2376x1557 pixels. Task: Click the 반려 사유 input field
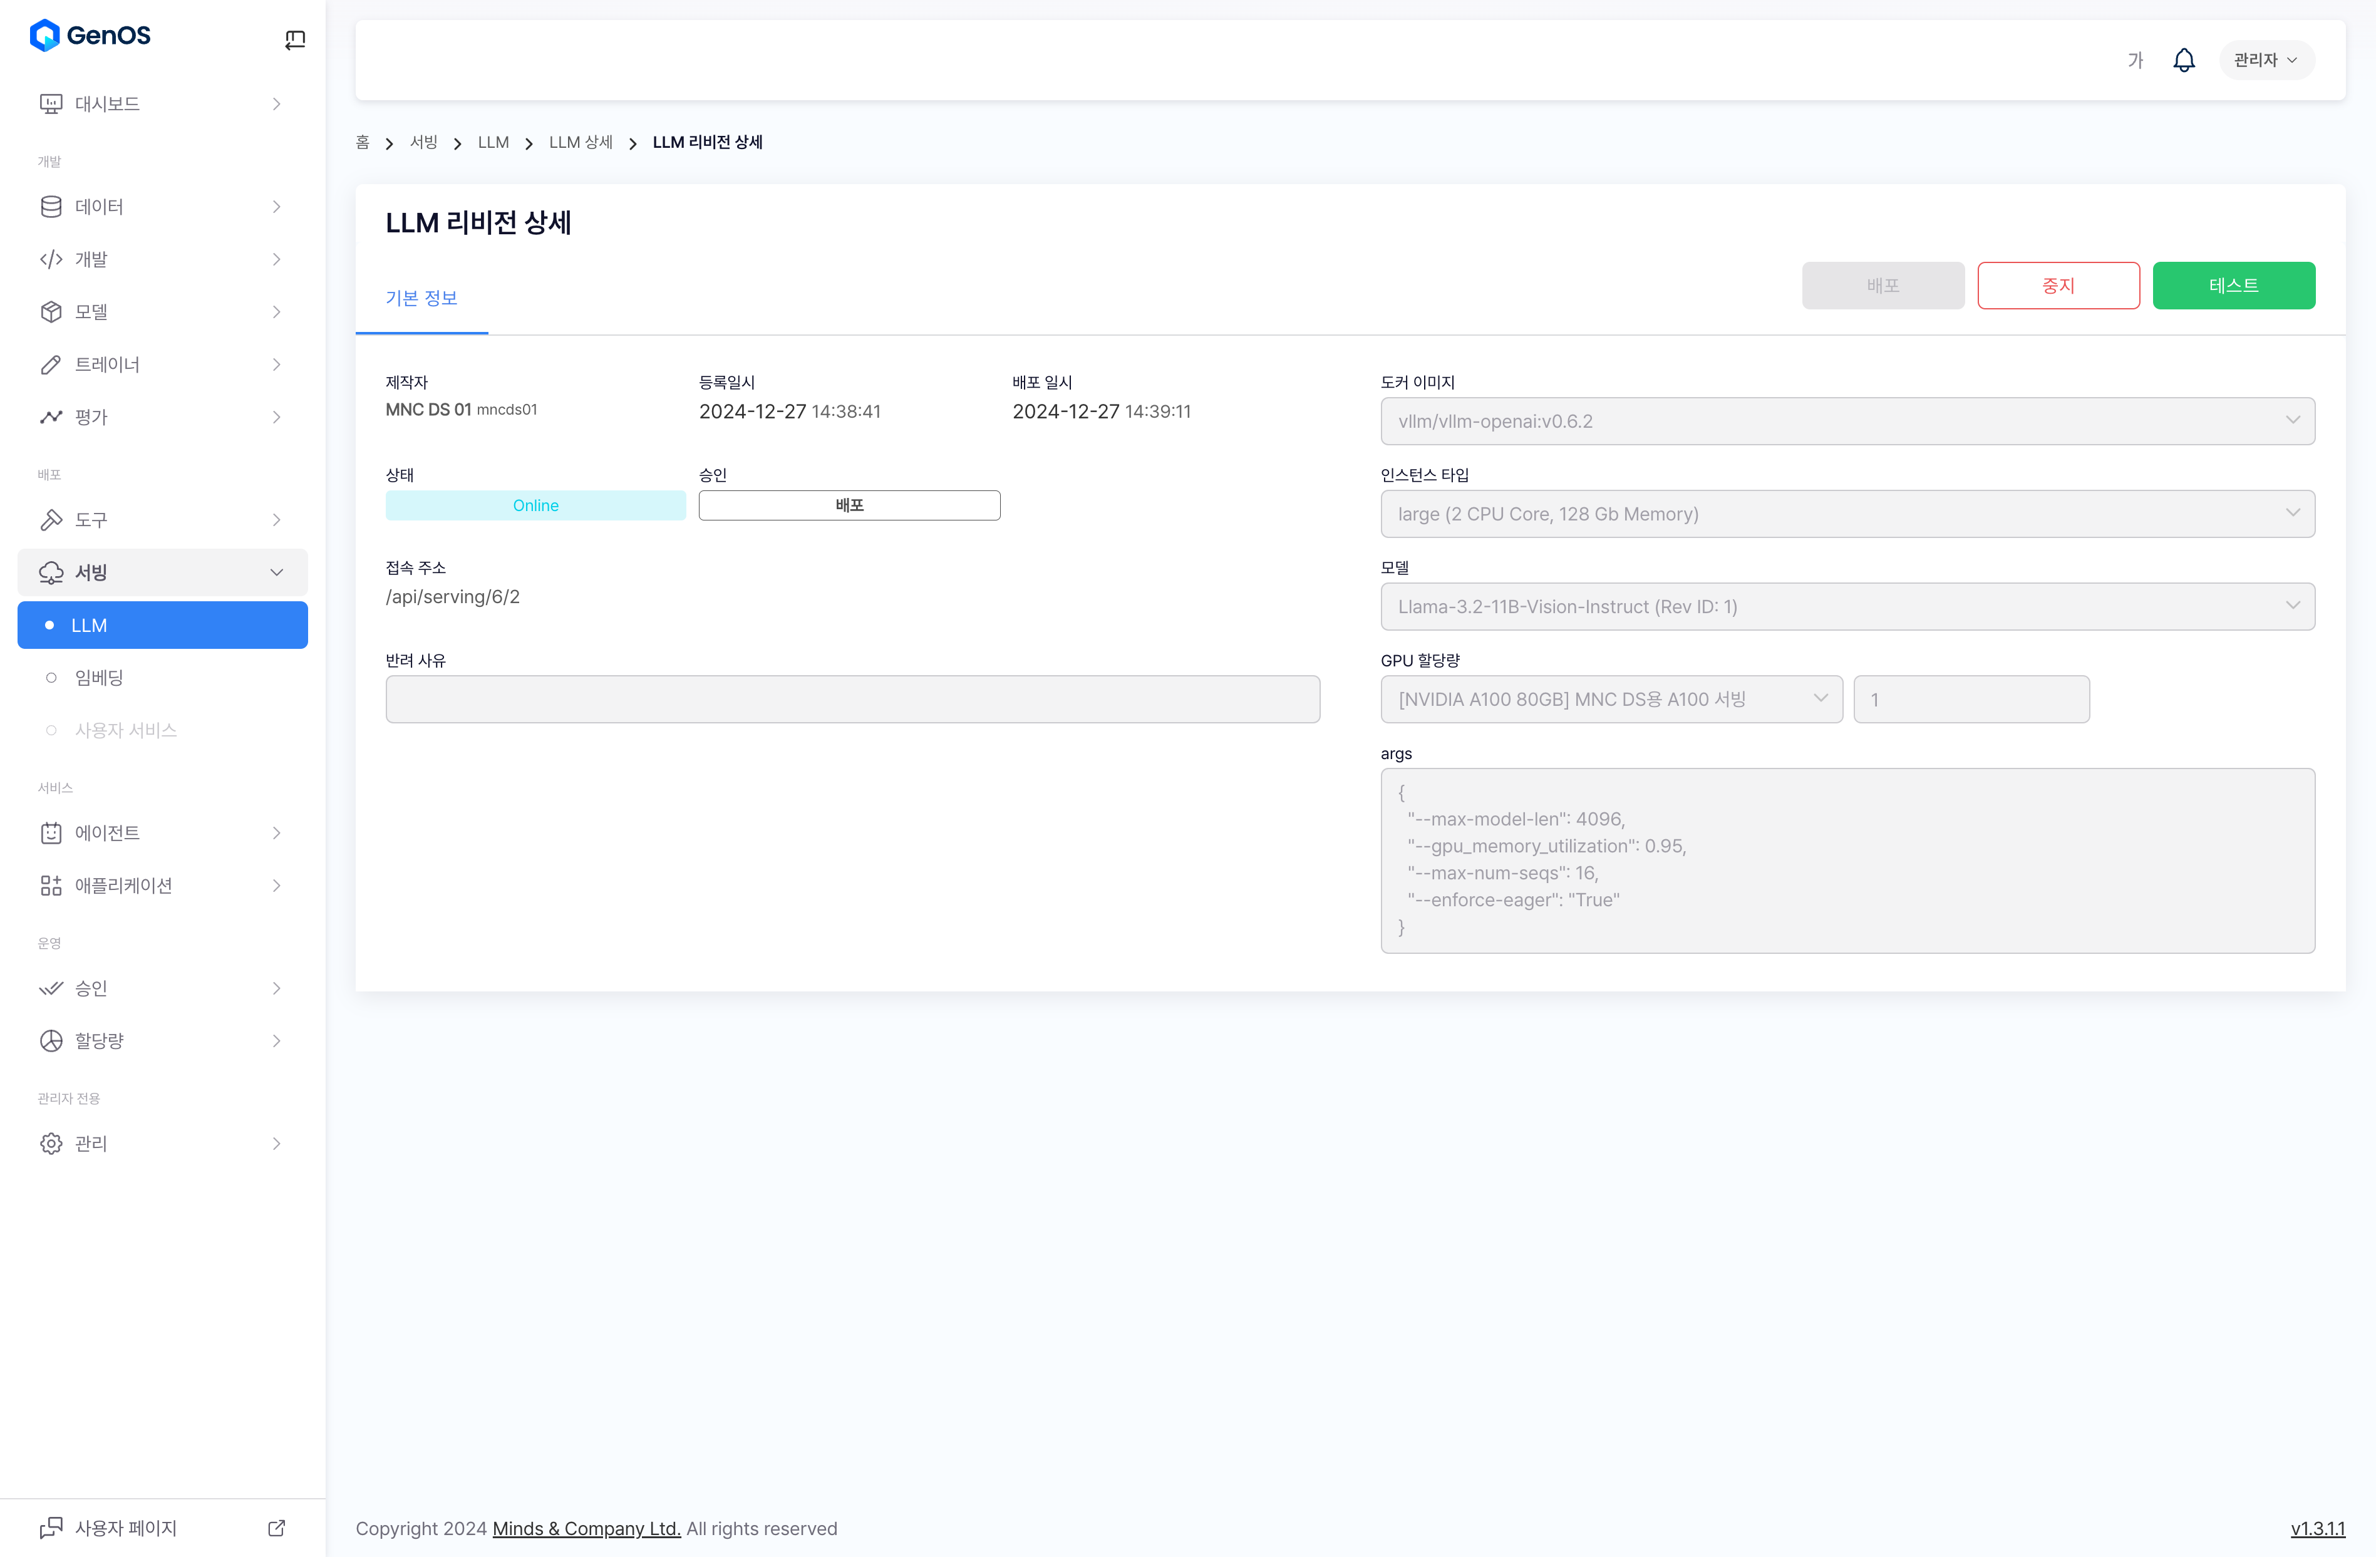tap(852, 699)
